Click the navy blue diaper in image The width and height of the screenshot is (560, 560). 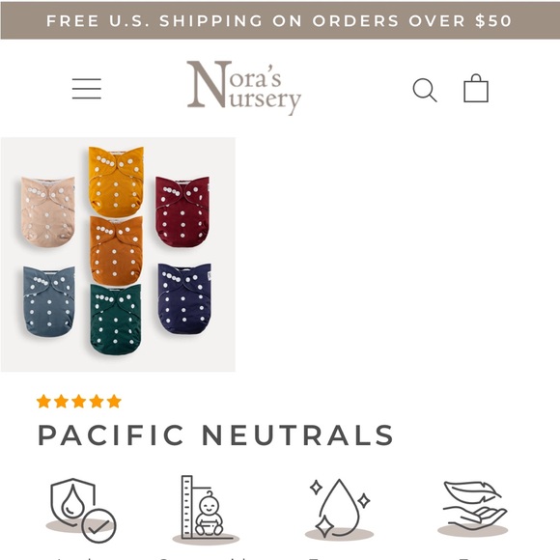pyautogui.click(x=184, y=298)
